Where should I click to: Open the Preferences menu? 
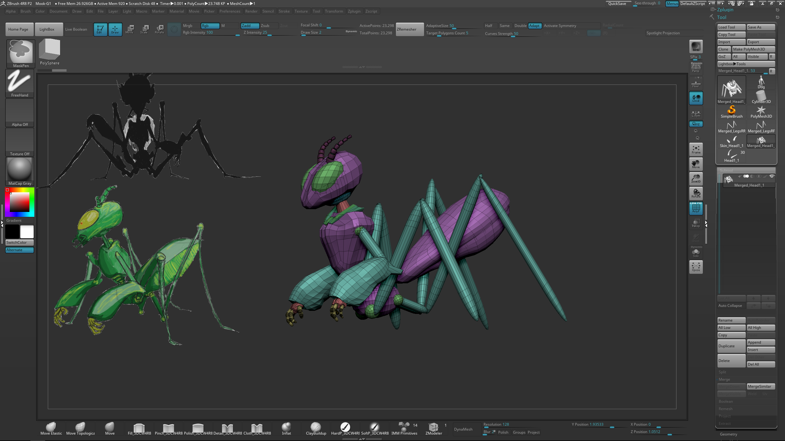point(230,11)
